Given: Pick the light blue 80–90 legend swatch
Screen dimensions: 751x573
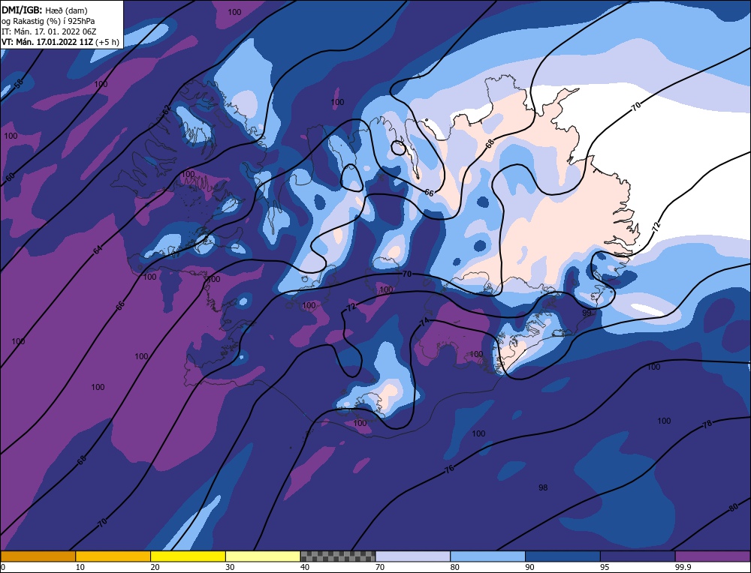Looking at the screenshot, I should point(487,556).
